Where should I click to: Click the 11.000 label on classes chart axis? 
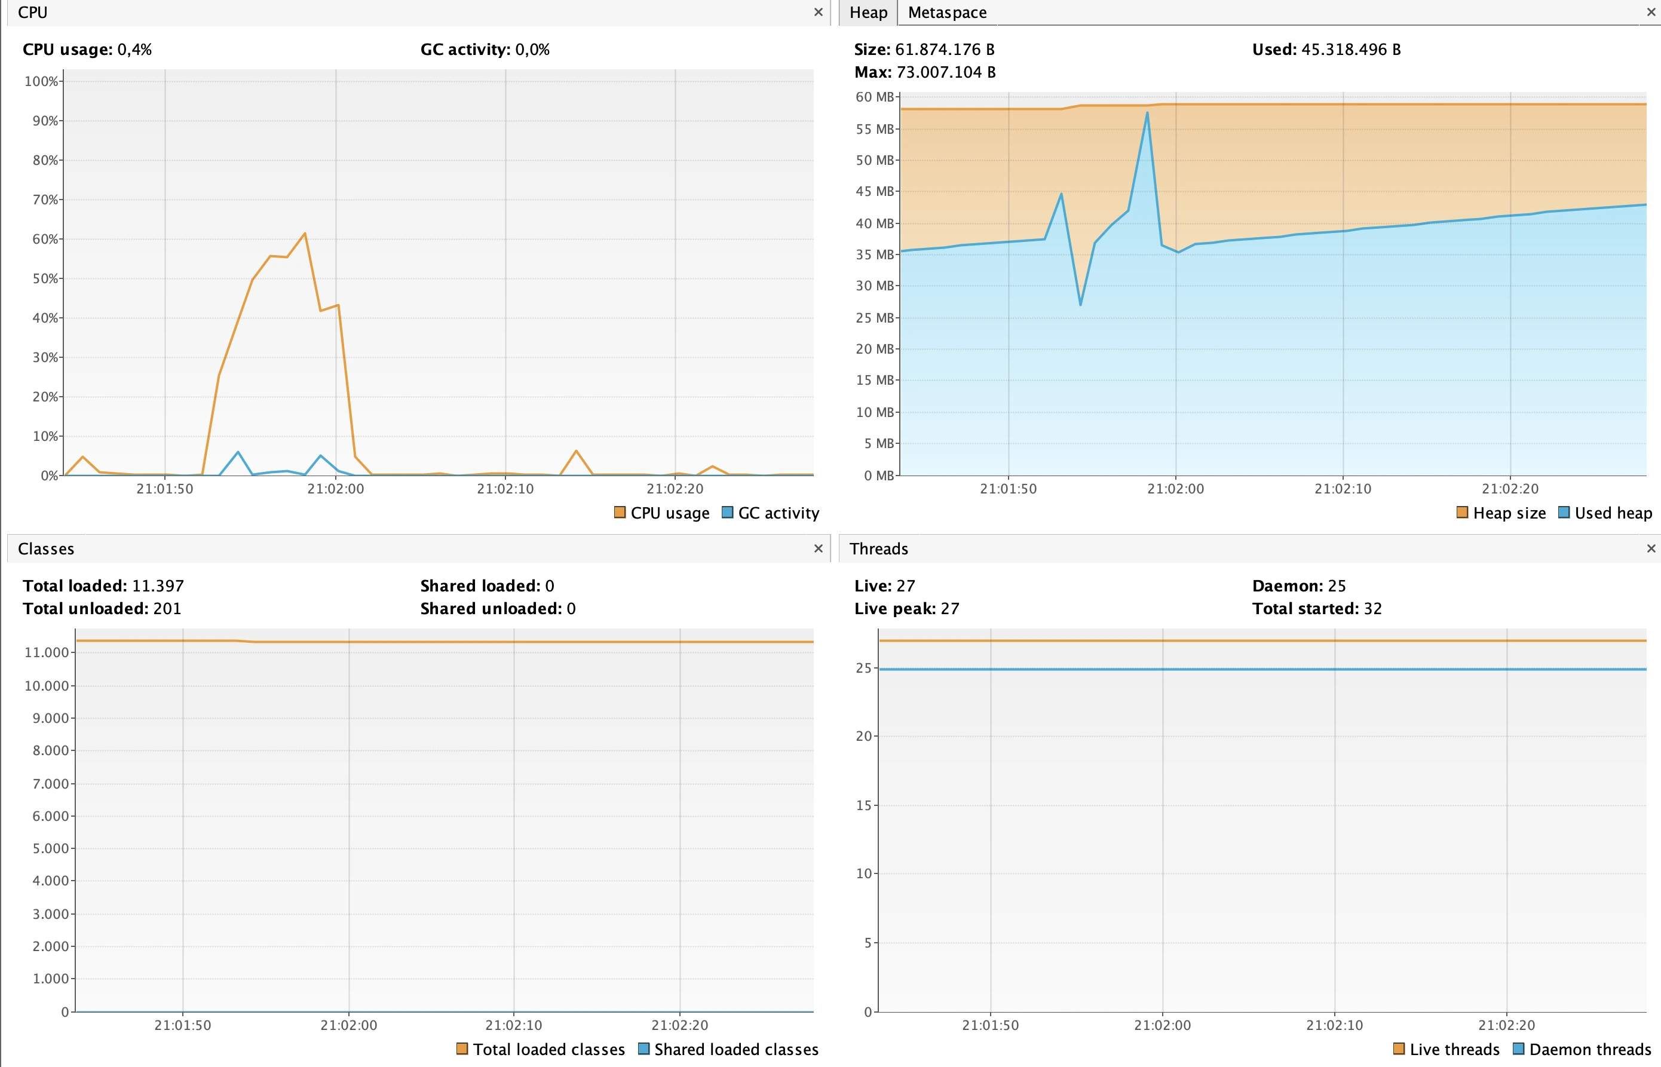coord(47,652)
